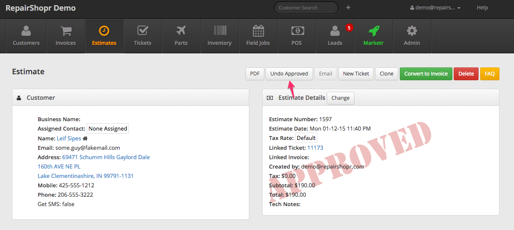The height and width of the screenshot is (230, 514).
Task: Open Admin gear settings
Action: (412, 31)
